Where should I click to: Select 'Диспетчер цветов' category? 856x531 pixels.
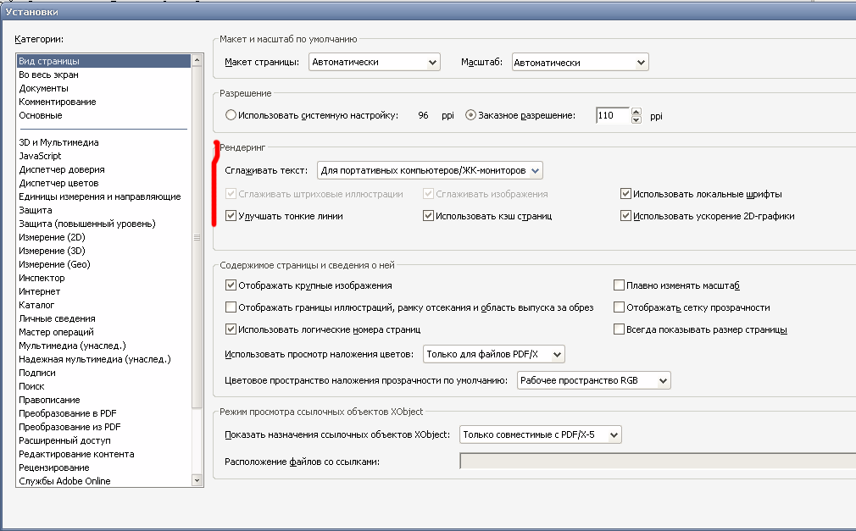[58, 184]
